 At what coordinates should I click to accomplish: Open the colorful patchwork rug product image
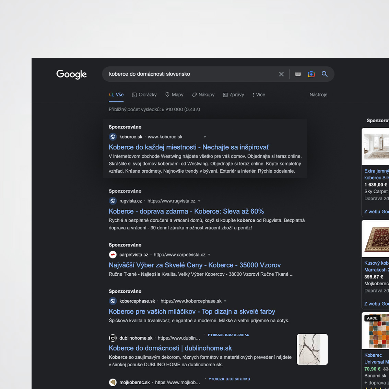click(x=375, y=331)
